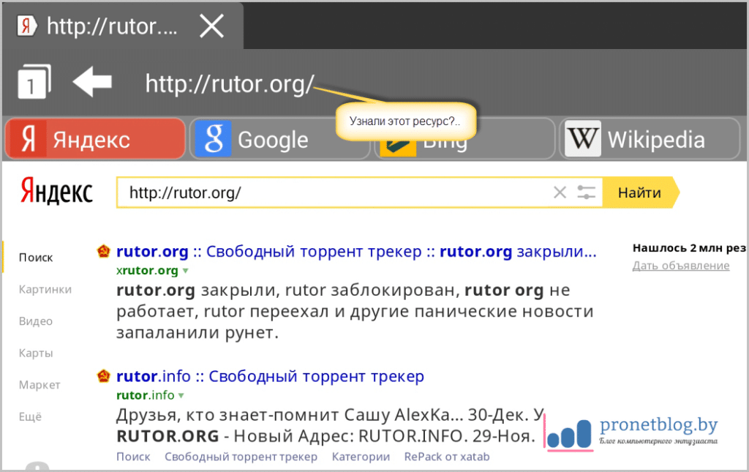This screenshot has height=472, width=749.
Task: Follow the Дать объявление link
Action: coord(681,266)
